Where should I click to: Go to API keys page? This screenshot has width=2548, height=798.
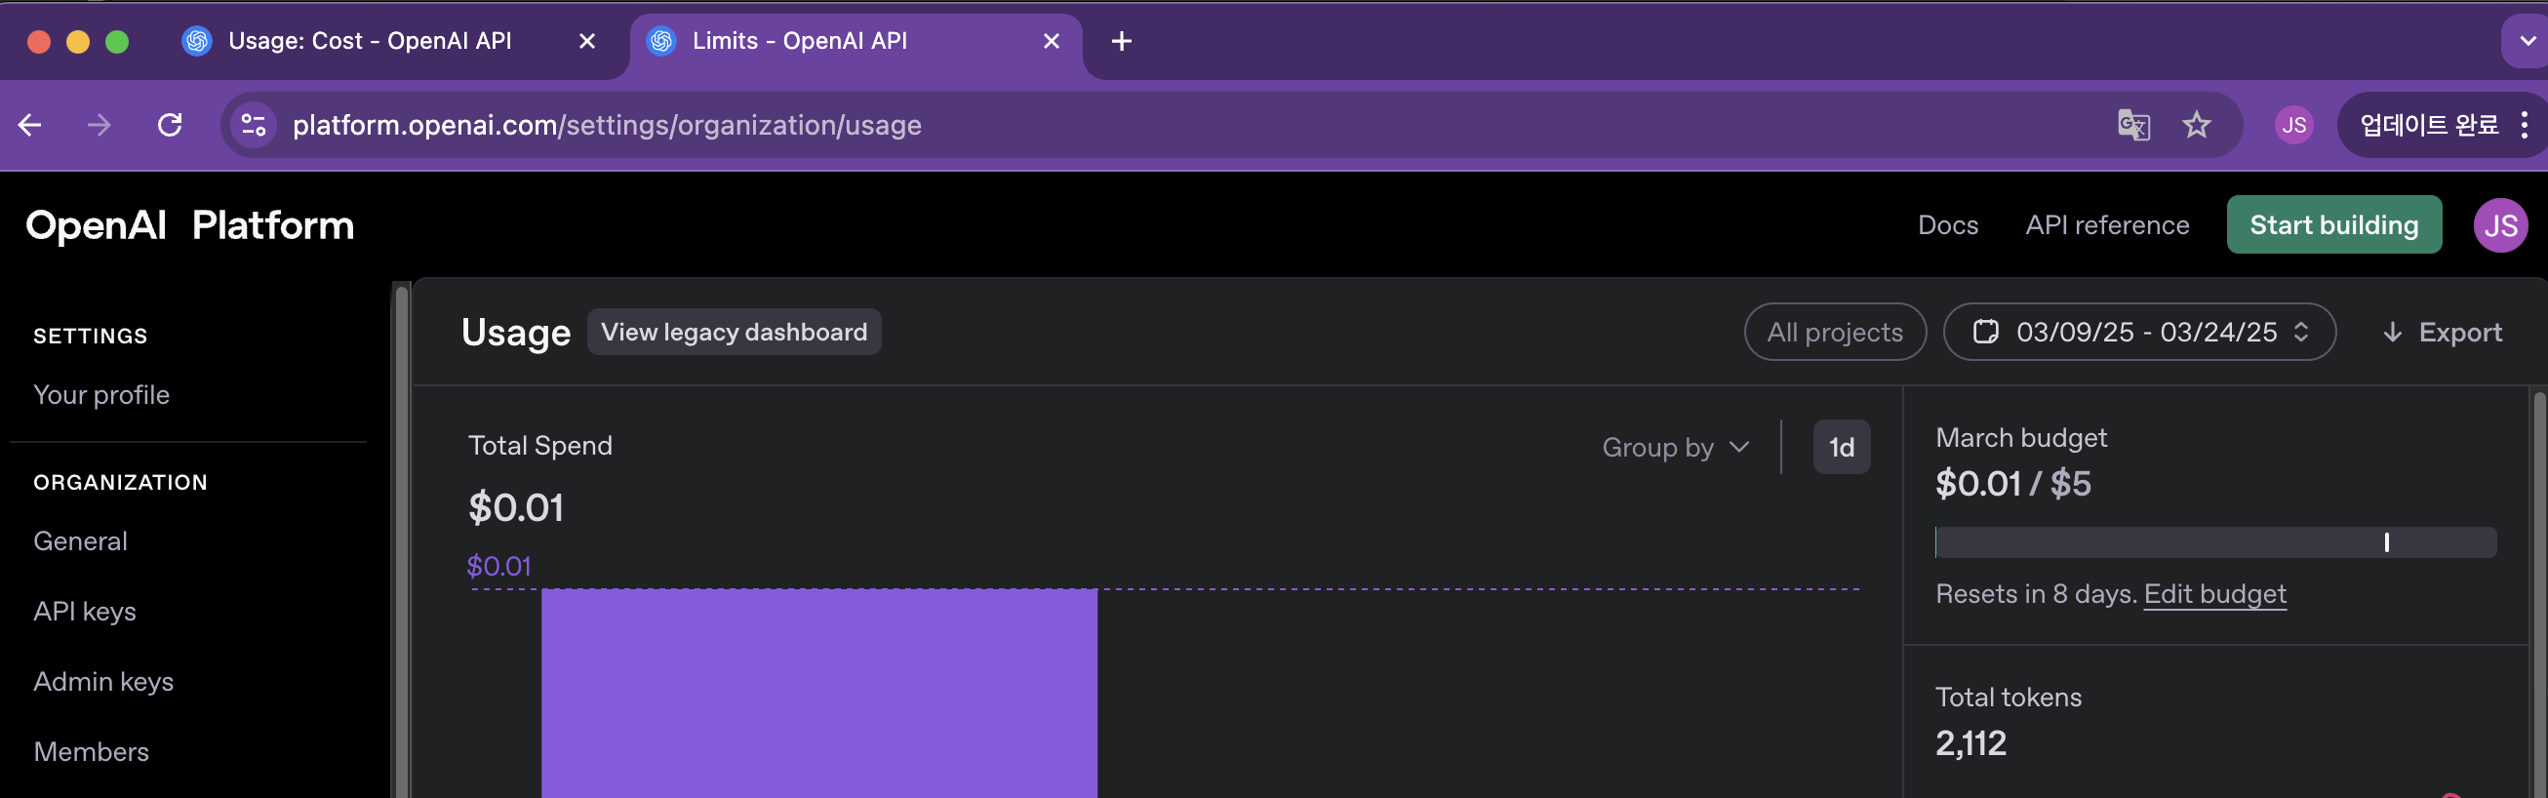pyautogui.click(x=85, y=611)
